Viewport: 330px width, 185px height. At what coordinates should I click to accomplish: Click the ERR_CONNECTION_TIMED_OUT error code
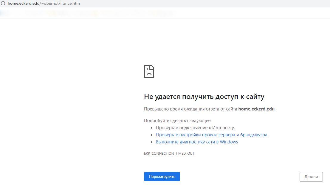(x=169, y=154)
